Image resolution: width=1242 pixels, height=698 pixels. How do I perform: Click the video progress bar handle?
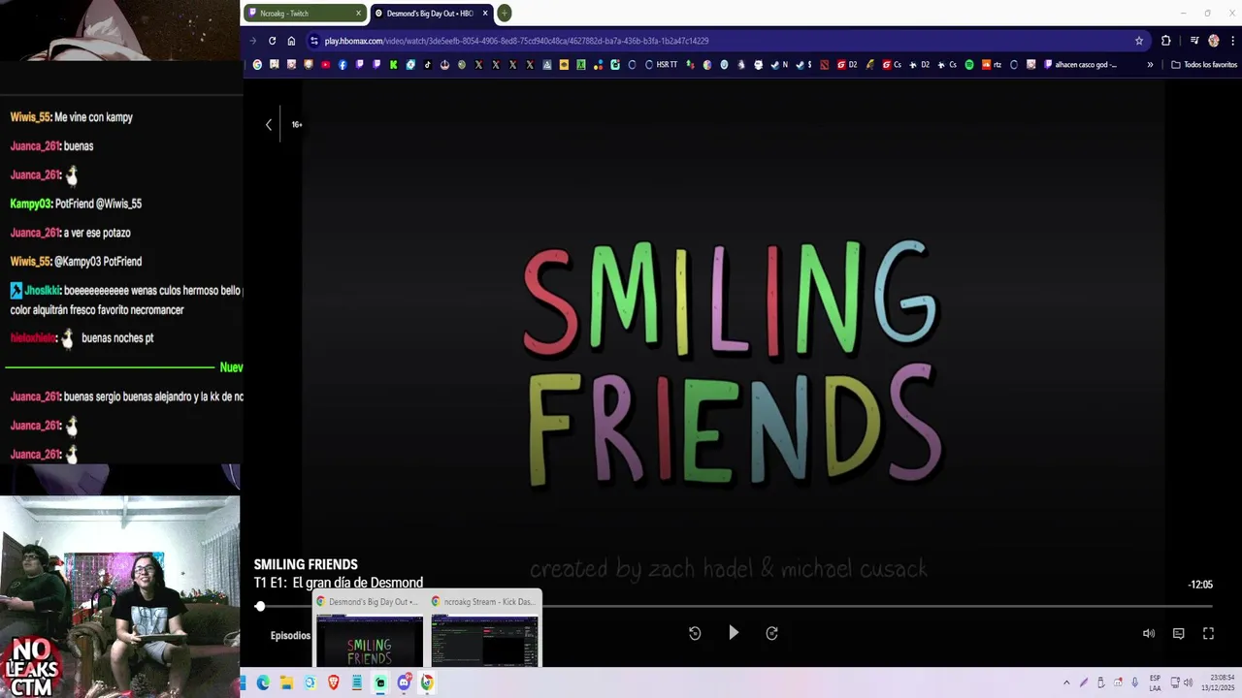pos(260,606)
